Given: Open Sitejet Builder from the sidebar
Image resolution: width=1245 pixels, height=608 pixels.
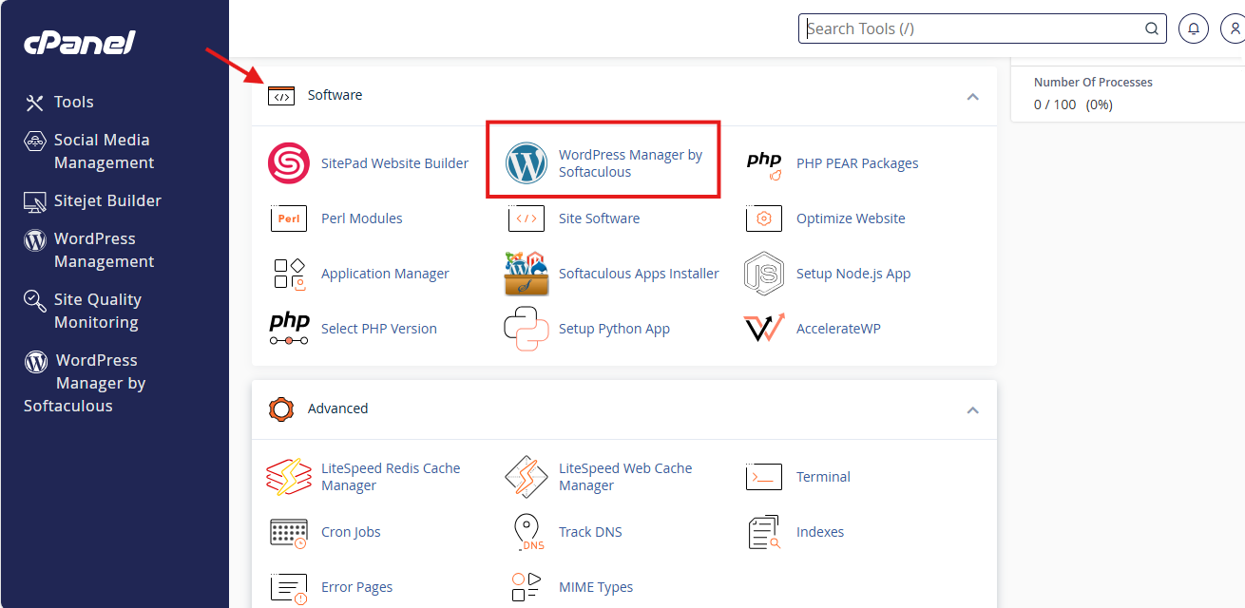Looking at the screenshot, I should [x=106, y=200].
